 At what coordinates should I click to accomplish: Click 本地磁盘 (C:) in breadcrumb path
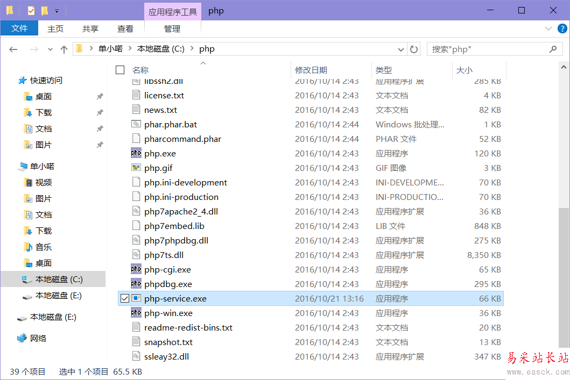pos(161,48)
